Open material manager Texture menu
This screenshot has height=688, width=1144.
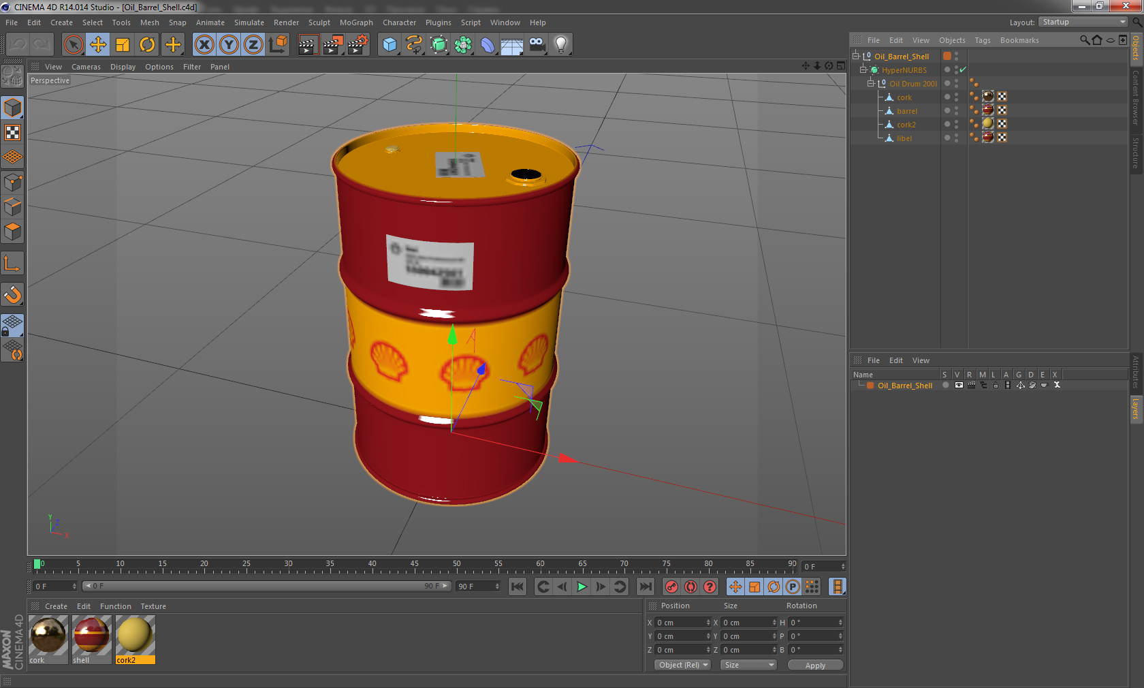[x=153, y=606]
